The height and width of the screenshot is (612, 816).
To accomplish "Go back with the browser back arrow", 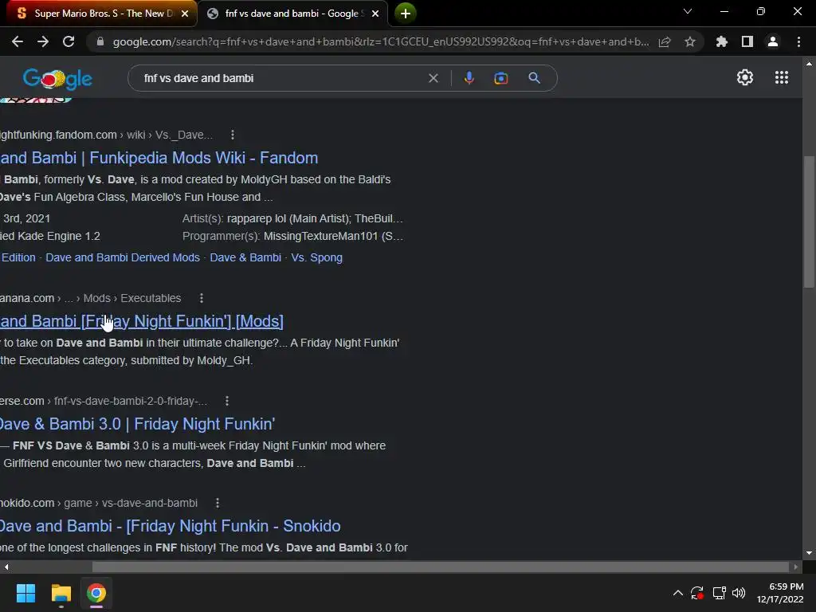I will 18,41.
